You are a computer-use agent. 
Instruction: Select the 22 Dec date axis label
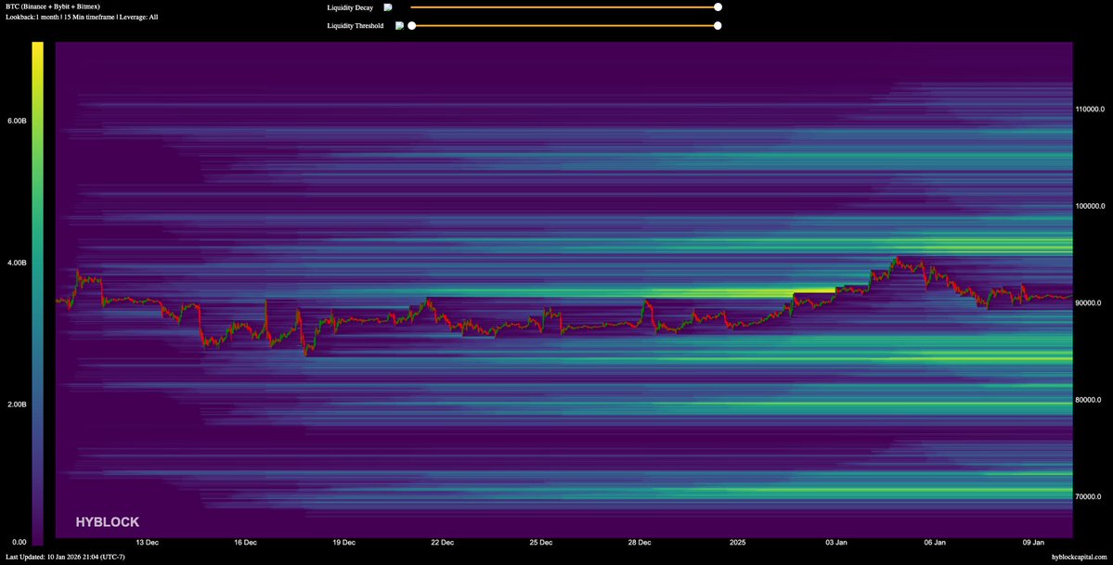442,542
